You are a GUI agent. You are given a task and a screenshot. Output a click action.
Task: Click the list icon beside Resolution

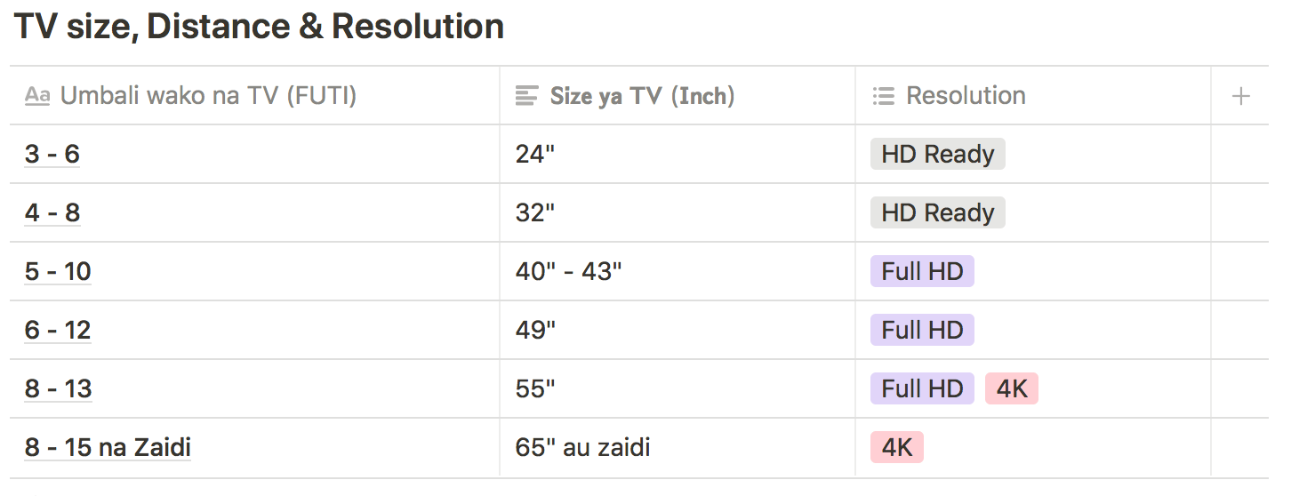[883, 96]
